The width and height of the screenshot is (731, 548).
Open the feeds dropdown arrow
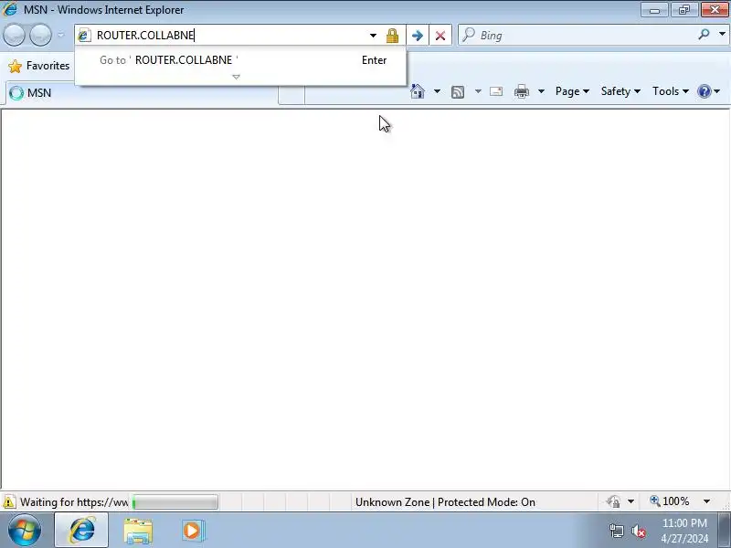[x=478, y=91]
